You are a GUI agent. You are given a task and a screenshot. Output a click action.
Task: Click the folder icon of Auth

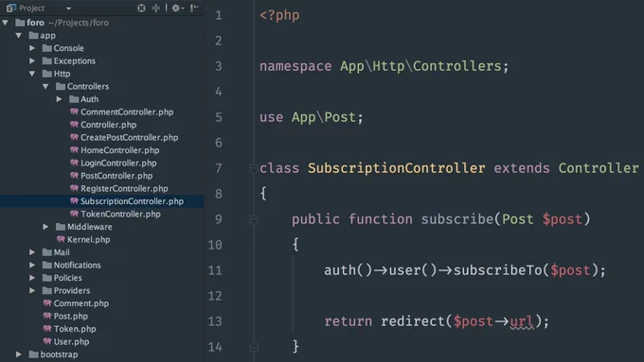pos(74,99)
